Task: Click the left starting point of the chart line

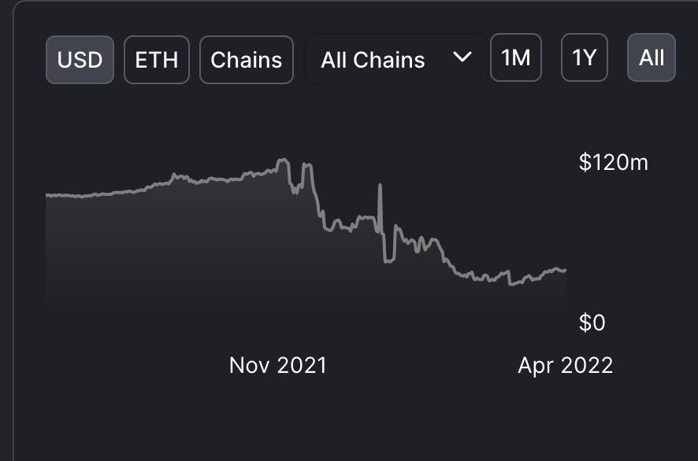Action: tap(47, 194)
